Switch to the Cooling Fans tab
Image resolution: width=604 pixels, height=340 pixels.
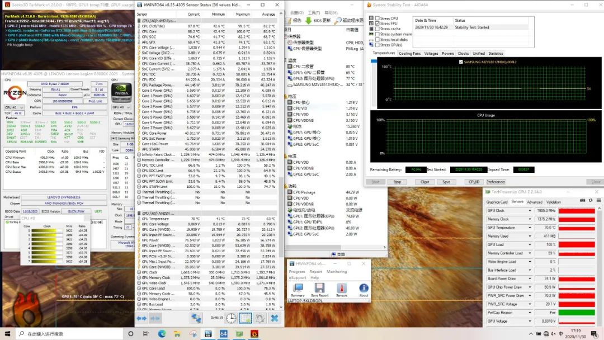pyautogui.click(x=409, y=54)
